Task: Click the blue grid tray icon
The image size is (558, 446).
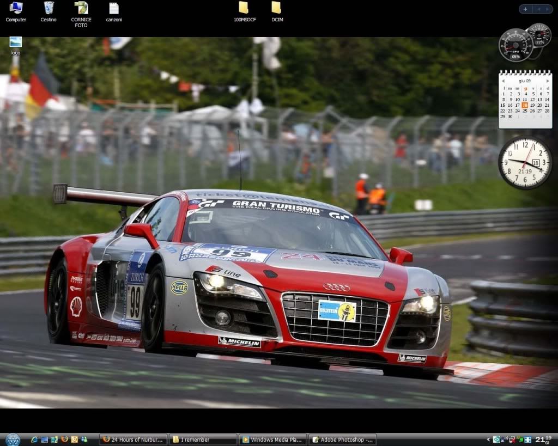Action: tap(527, 439)
